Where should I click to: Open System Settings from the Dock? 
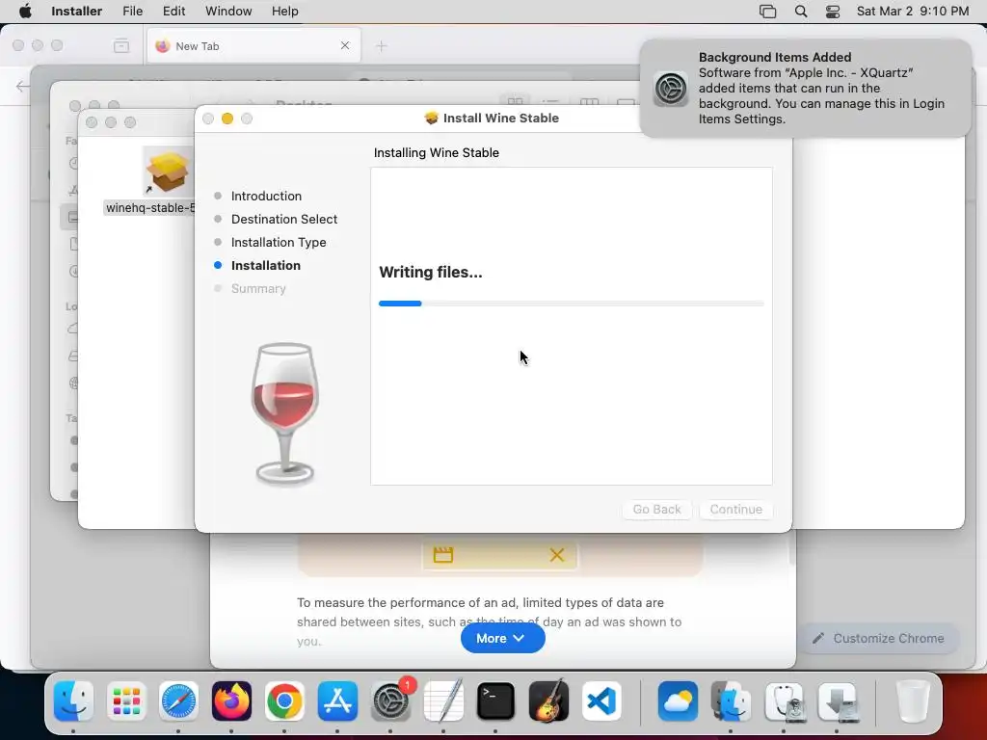pos(390,701)
